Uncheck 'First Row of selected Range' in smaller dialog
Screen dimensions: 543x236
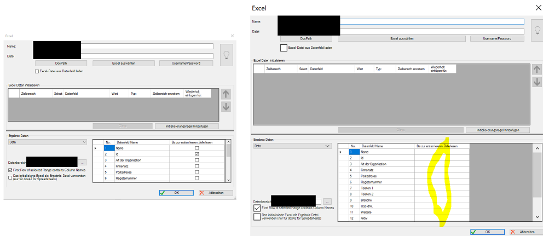10,170
